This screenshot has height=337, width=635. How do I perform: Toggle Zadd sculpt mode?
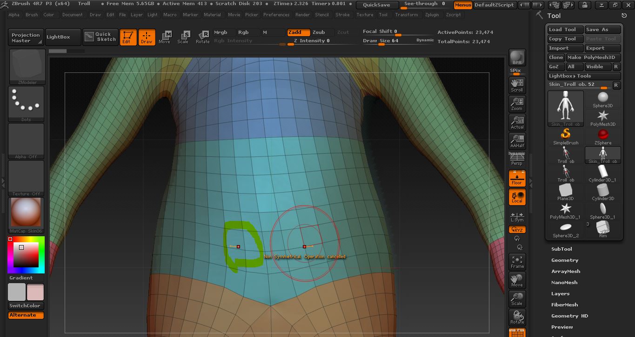click(x=298, y=32)
